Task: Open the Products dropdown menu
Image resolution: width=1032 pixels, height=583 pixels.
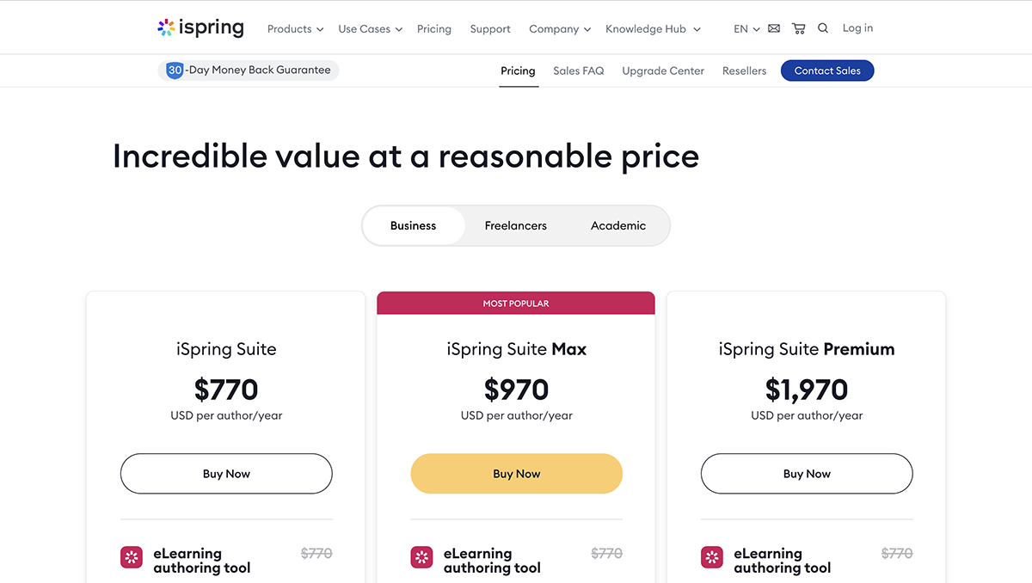Action: tap(294, 28)
